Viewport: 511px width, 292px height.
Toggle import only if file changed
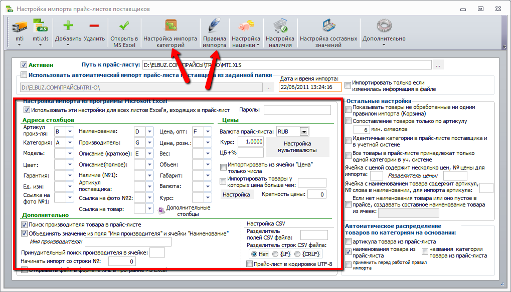[348, 85]
